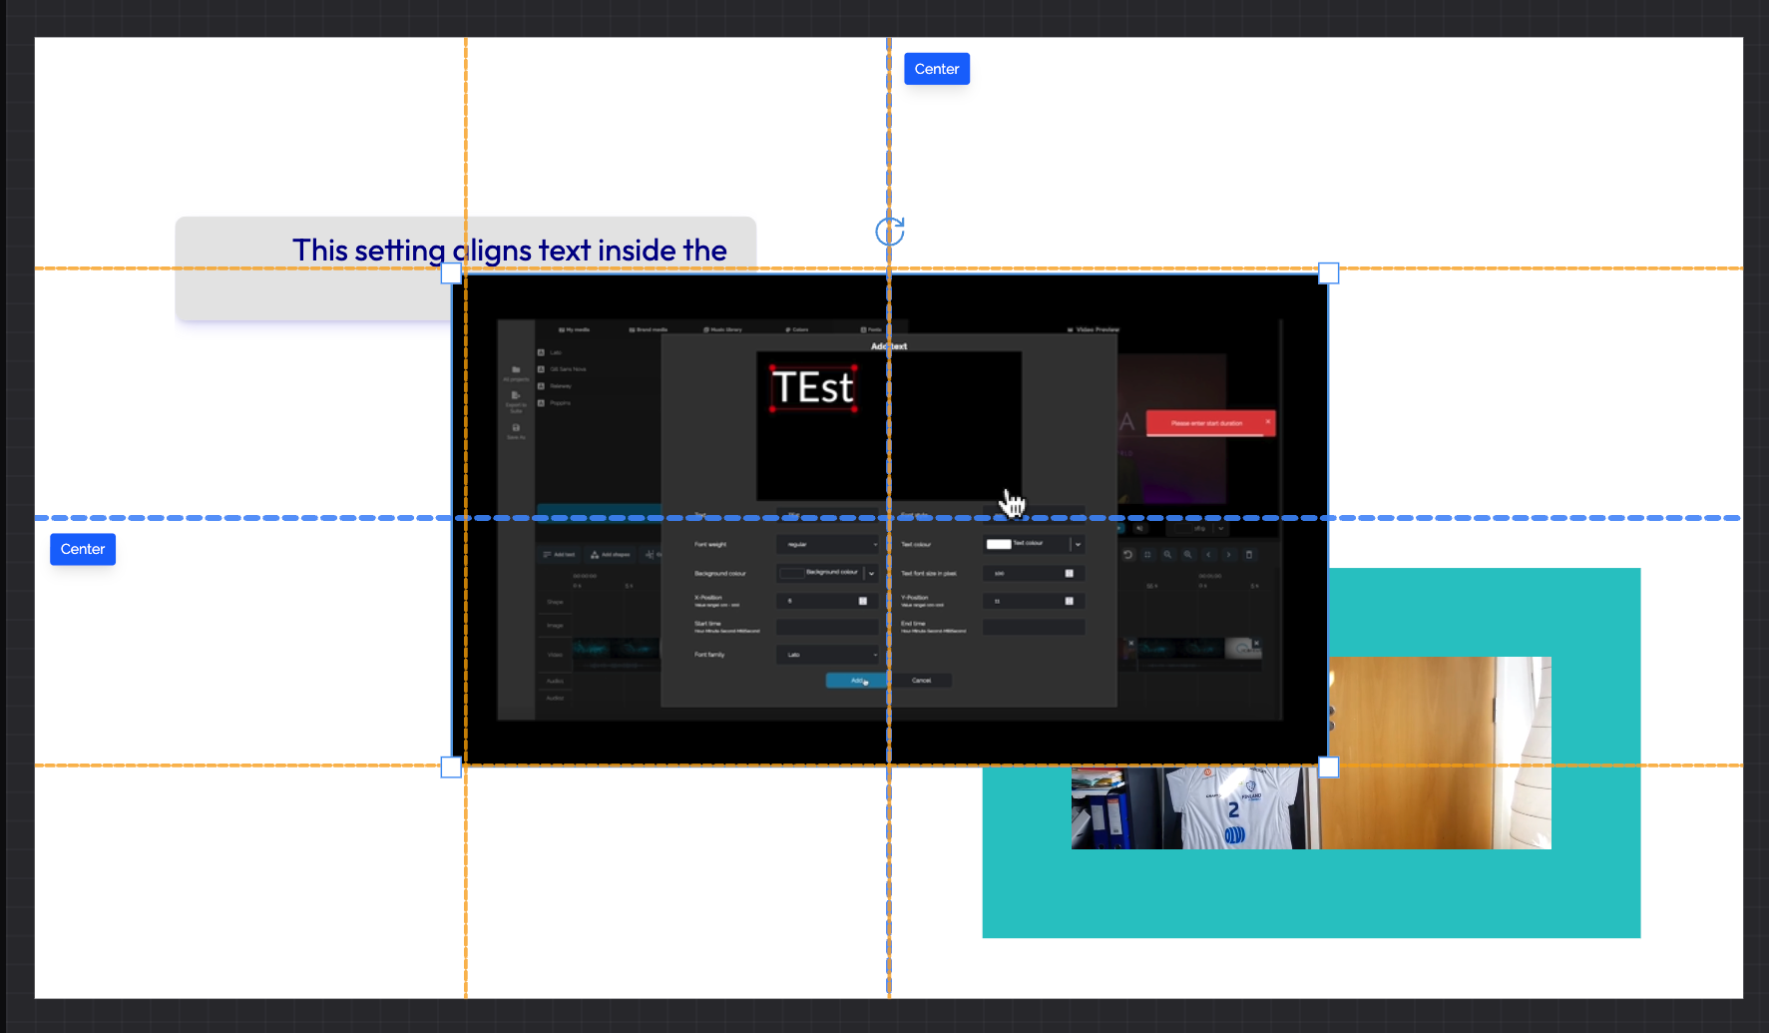Click the top-left resize handle of selected image
The width and height of the screenshot is (1769, 1033).
pos(451,273)
